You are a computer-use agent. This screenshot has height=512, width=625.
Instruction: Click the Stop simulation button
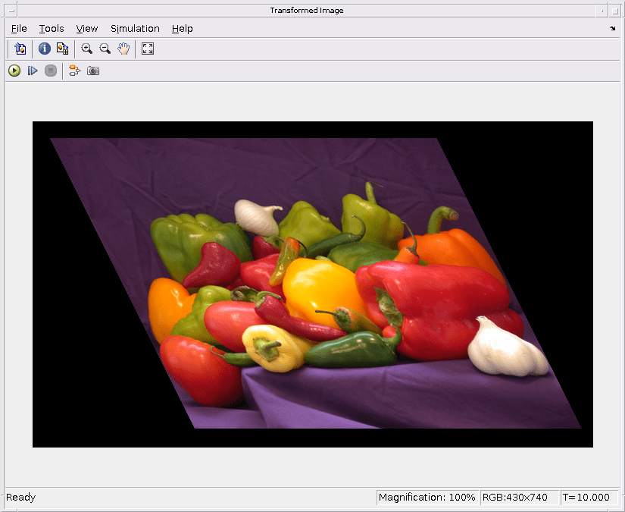pyautogui.click(x=51, y=71)
